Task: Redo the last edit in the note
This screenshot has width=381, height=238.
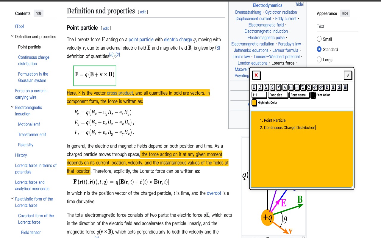Action: point(309,87)
